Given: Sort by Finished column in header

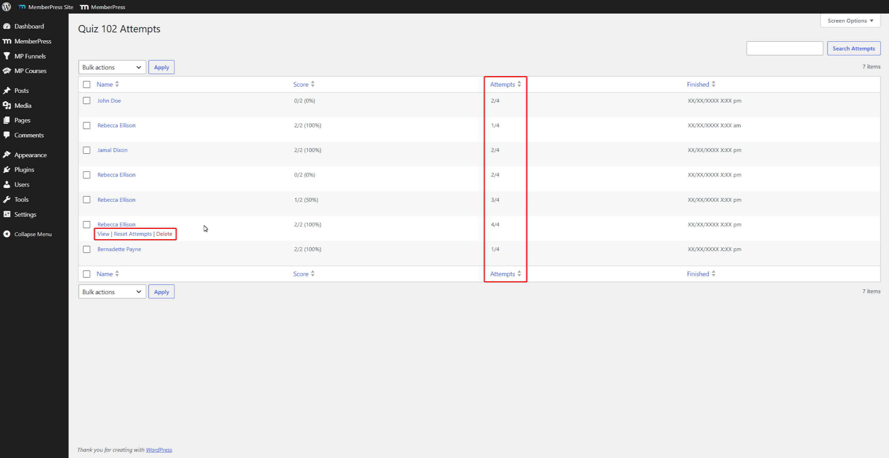Looking at the screenshot, I should [x=701, y=84].
